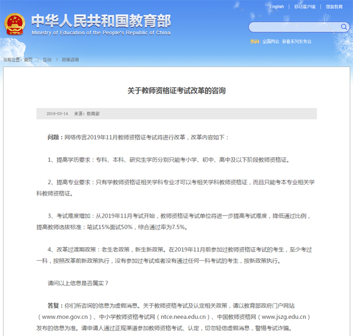Click the 新春系列发布会 hot search term

click(x=297, y=42)
